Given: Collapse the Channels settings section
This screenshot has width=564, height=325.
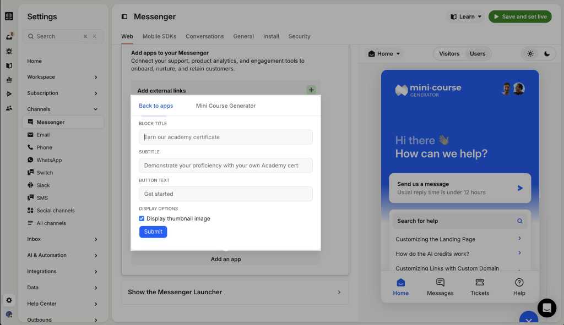Looking at the screenshot, I should 63,109.
